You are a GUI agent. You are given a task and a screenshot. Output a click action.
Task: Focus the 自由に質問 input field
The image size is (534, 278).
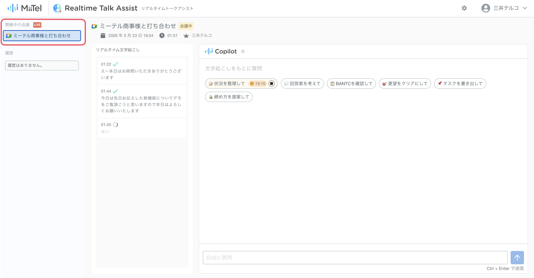click(x=355, y=258)
